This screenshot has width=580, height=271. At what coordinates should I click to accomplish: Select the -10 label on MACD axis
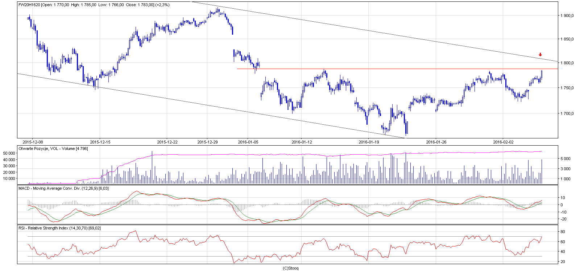[x=563, y=212]
